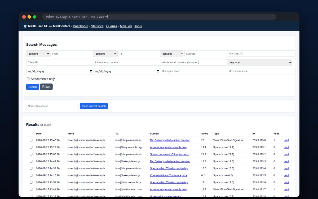Focus the Whole email contains field
318x199 pixels.
click(x=193, y=62)
